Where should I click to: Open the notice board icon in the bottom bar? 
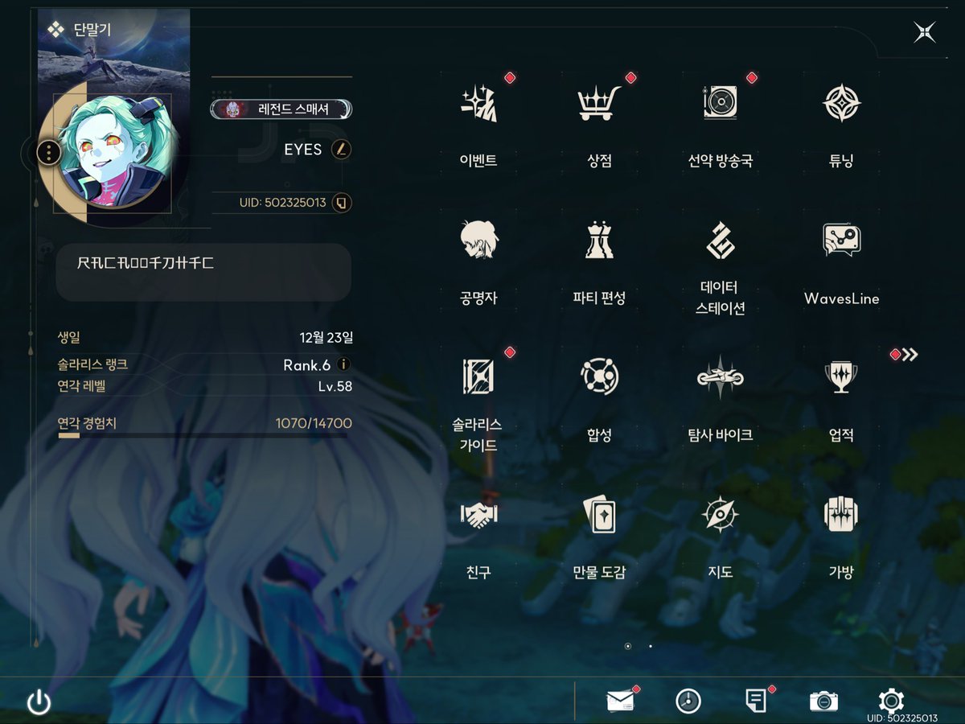point(756,701)
